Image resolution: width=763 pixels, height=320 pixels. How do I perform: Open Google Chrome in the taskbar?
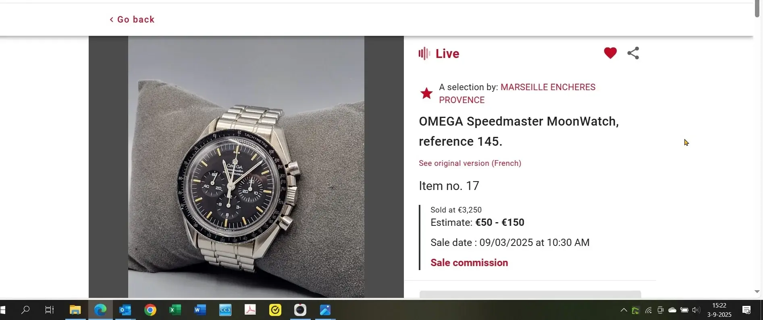(x=150, y=310)
